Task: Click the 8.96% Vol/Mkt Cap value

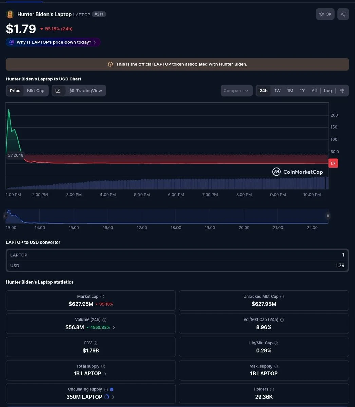Action: pyautogui.click(x=264, y=327)
